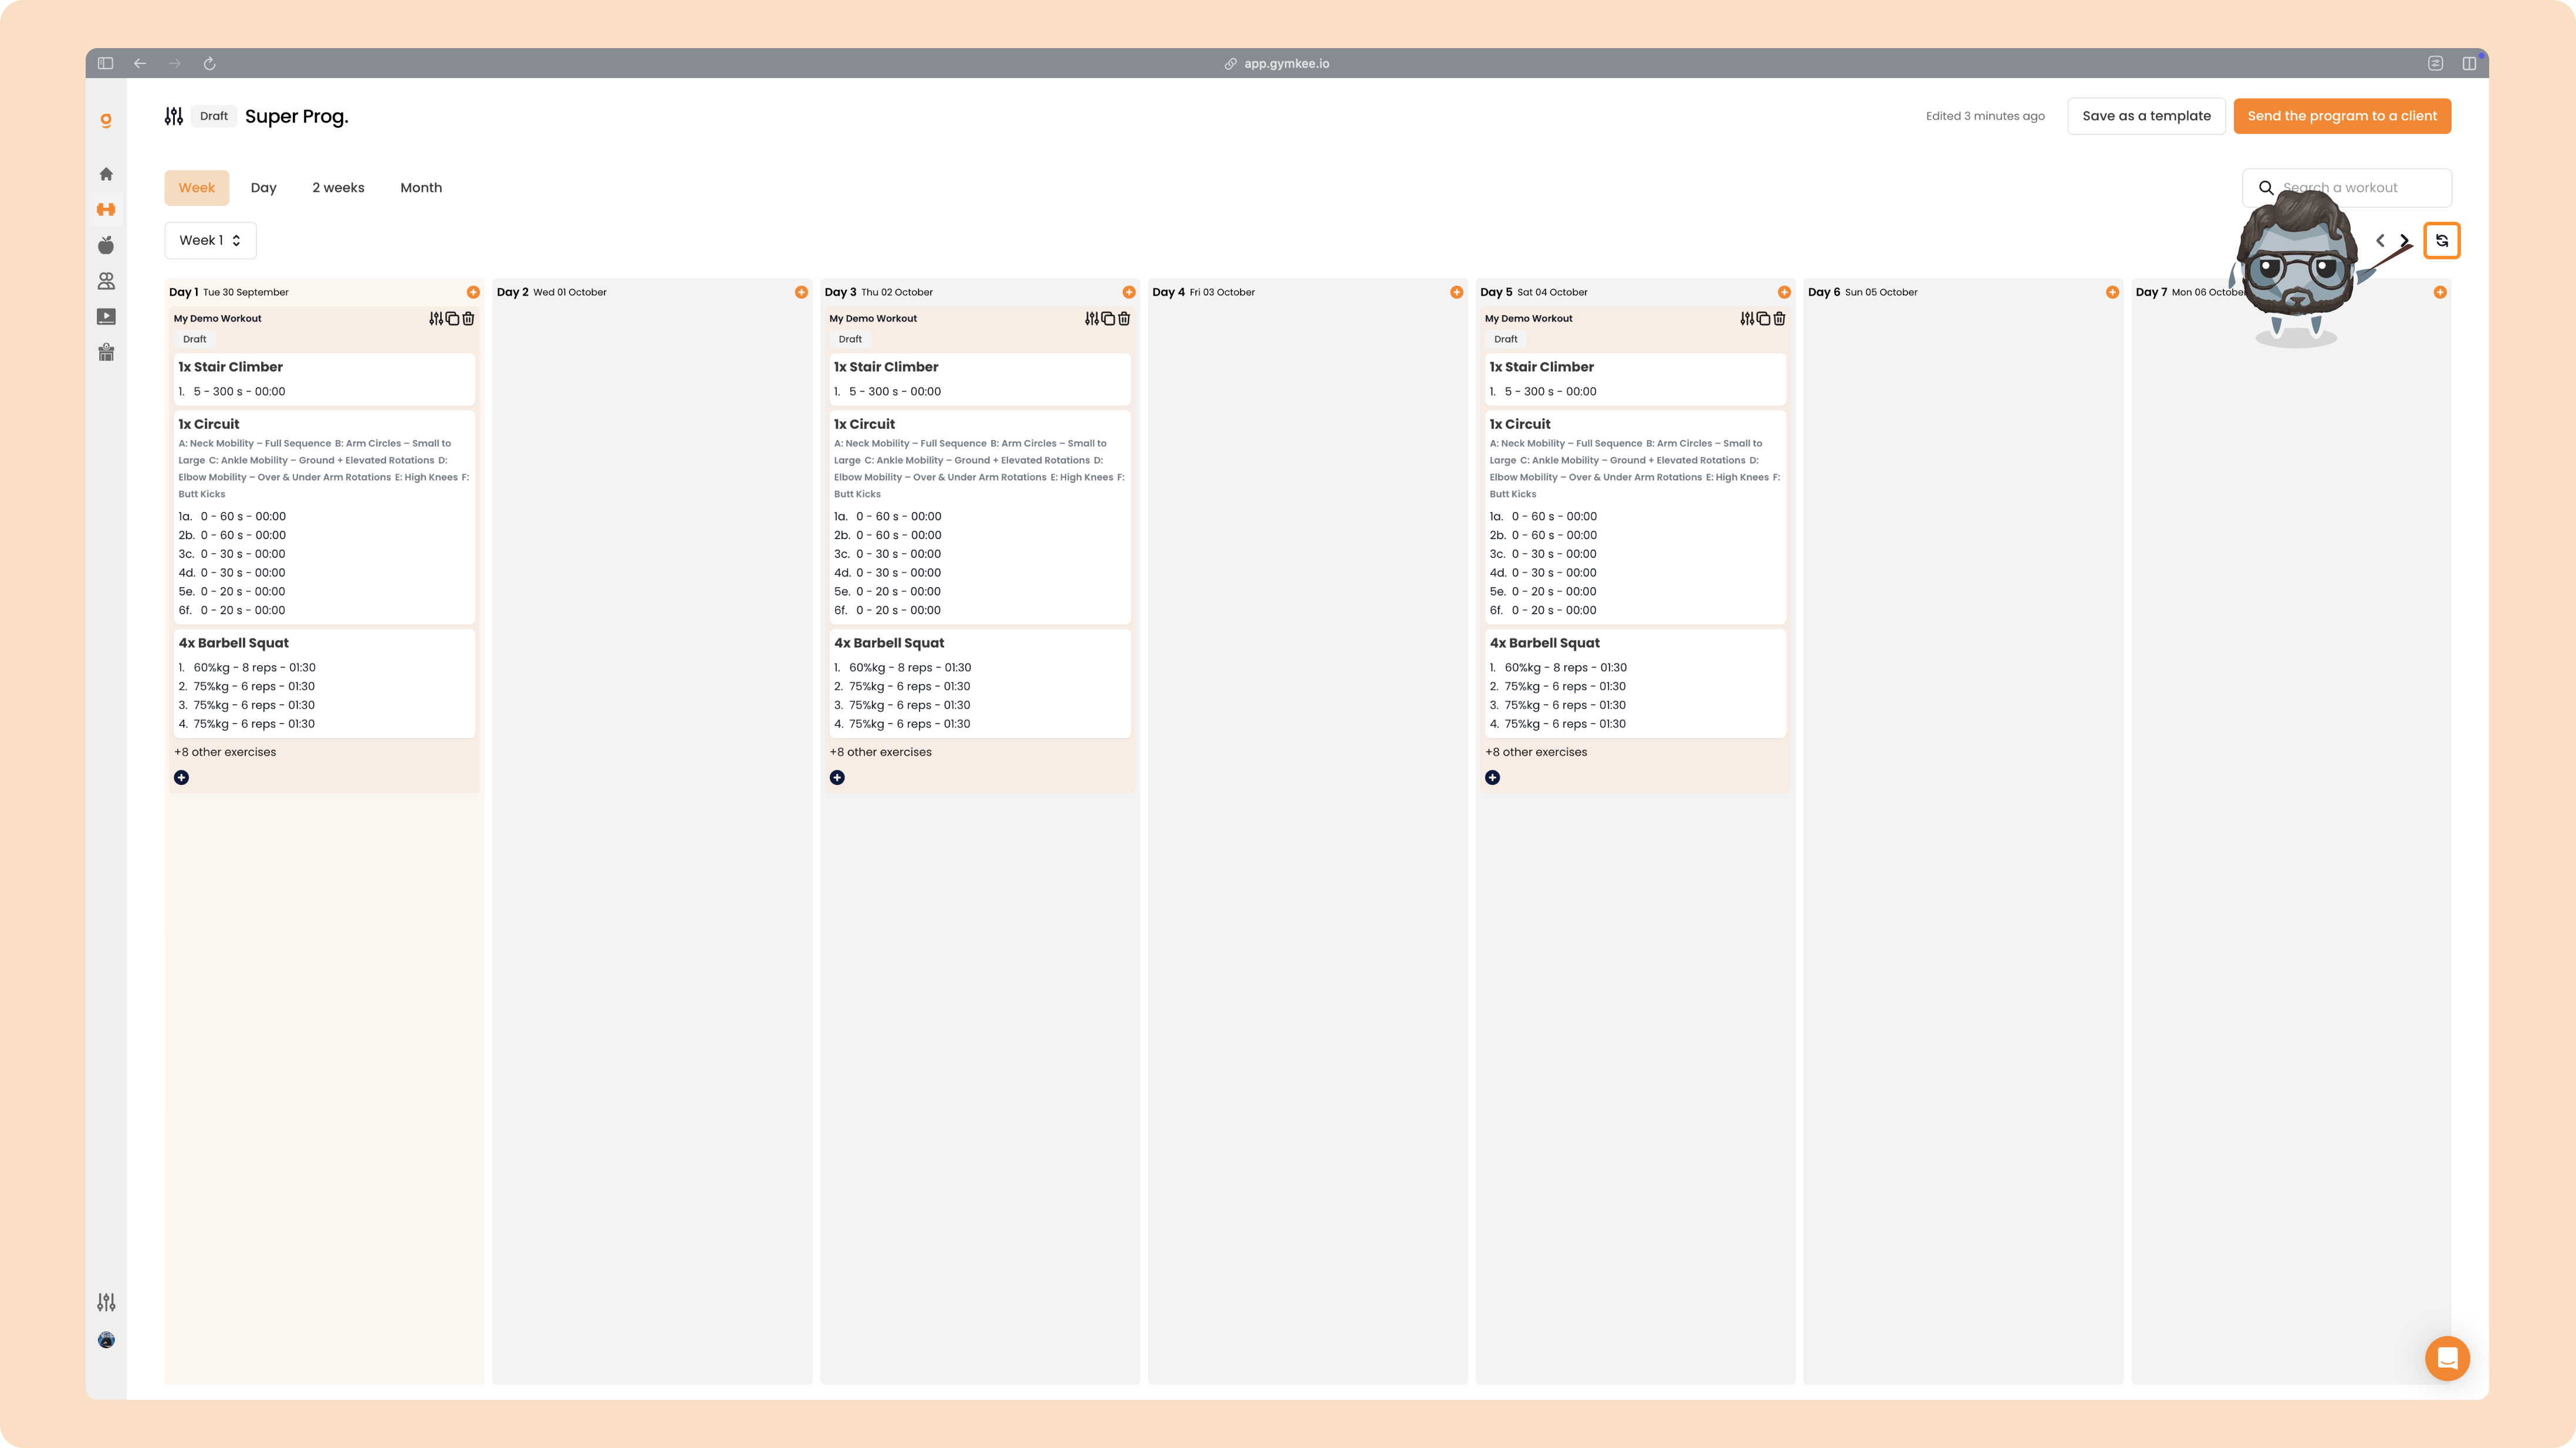
Task: Open Day 3 Stair Climber exercise card
Action: coord(980,379)
